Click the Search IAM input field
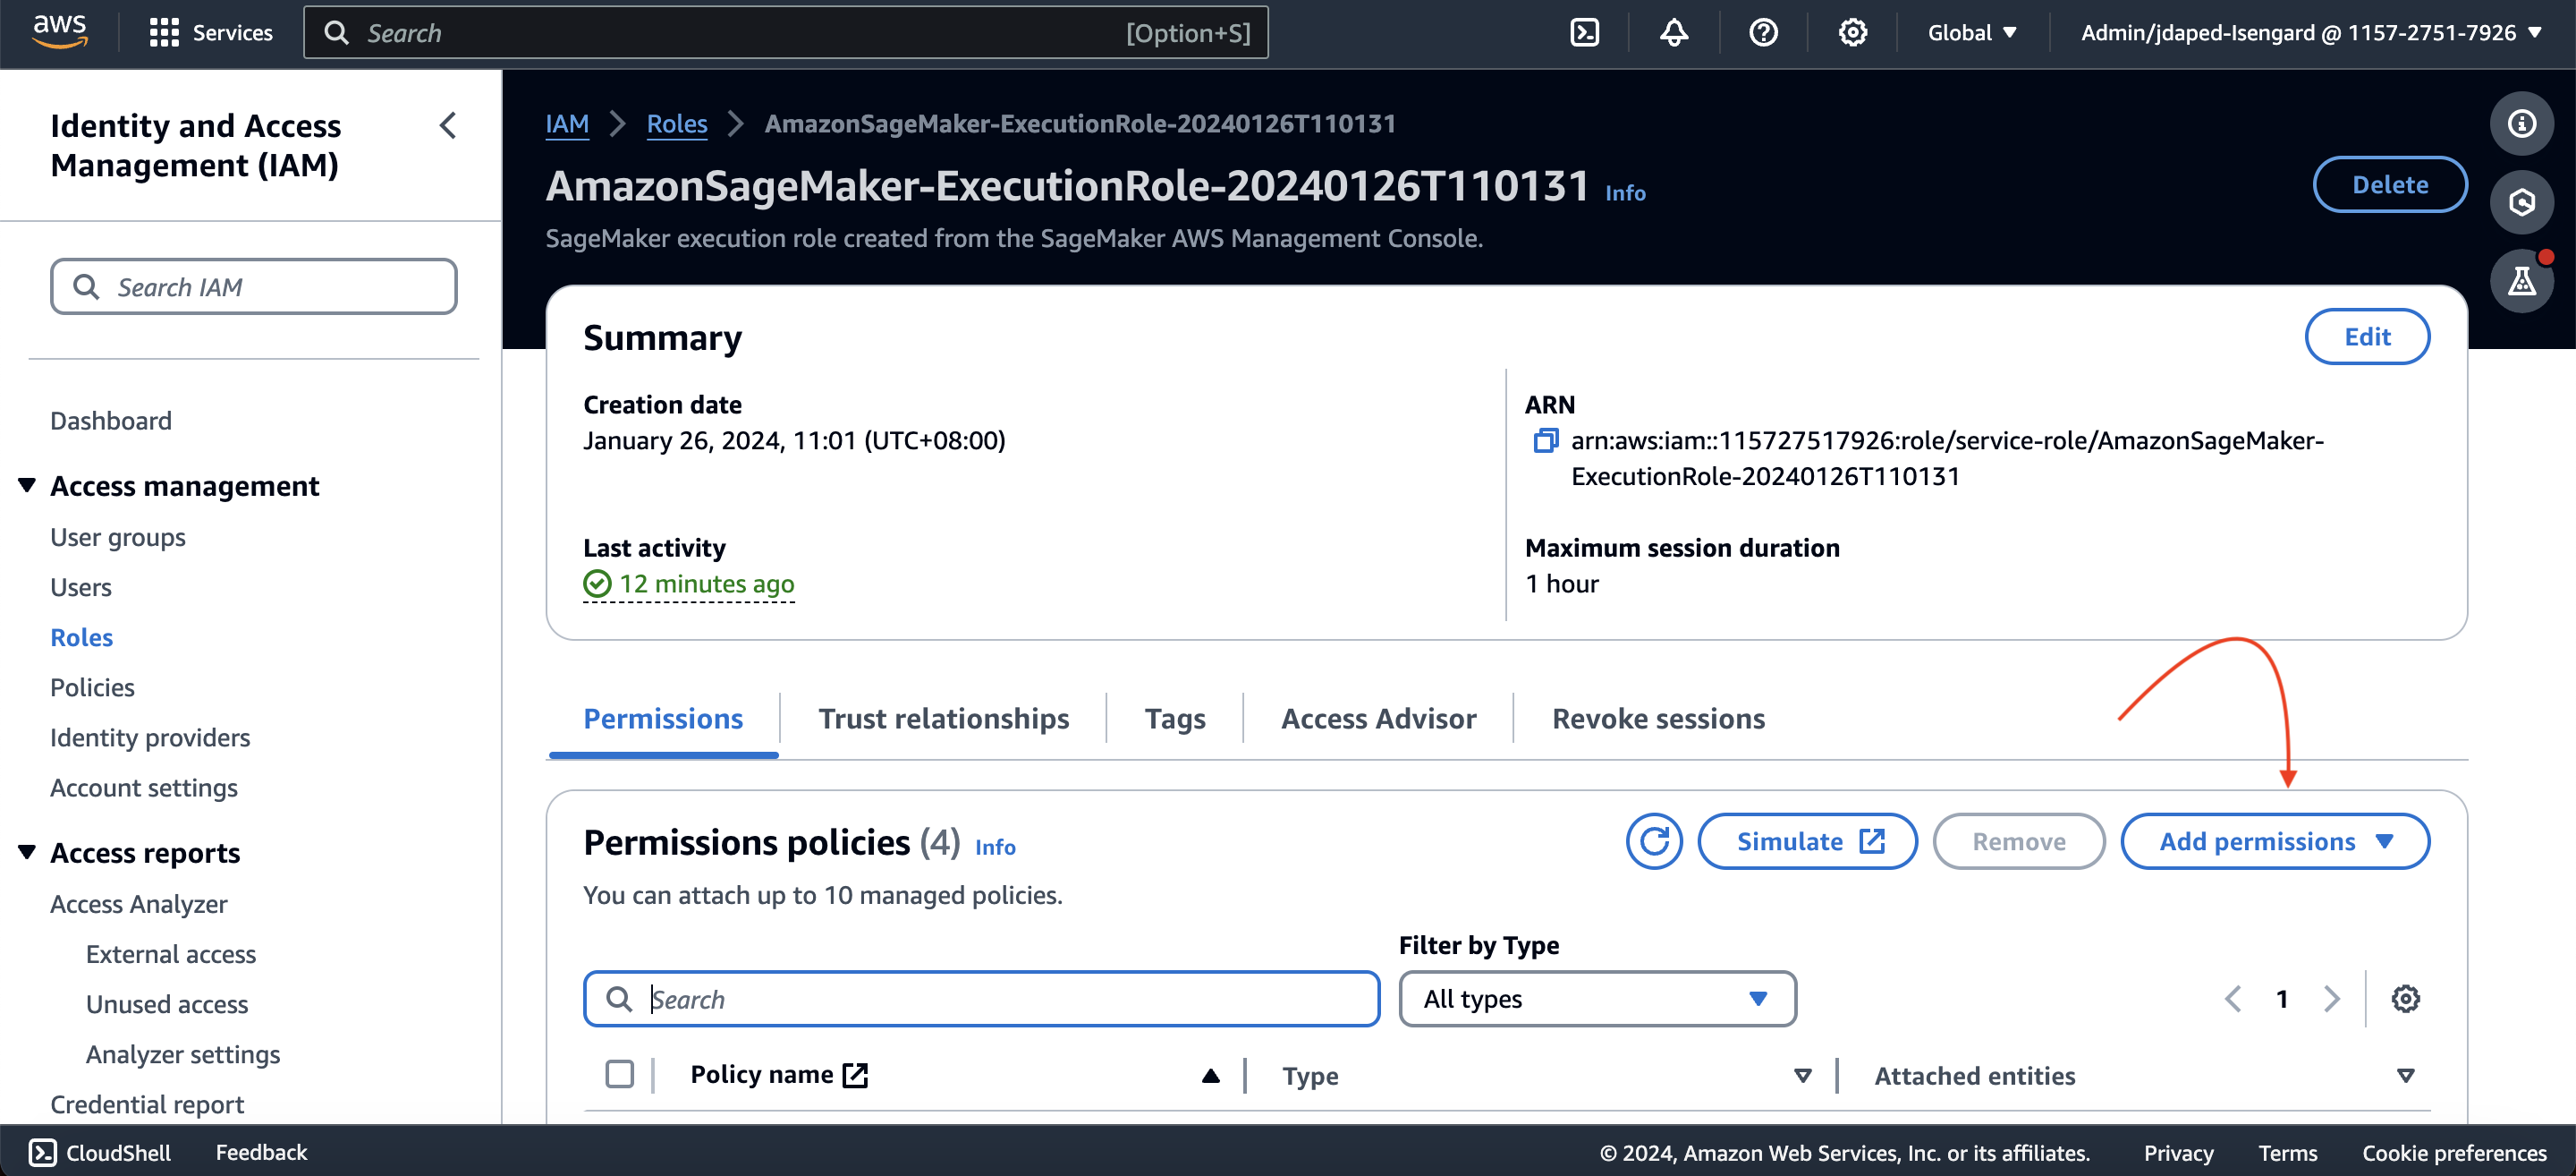The image size is (2576, 1176). point(254,287)
